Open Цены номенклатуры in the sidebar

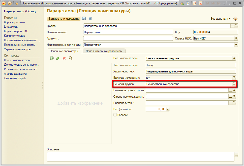click(17, 60)
